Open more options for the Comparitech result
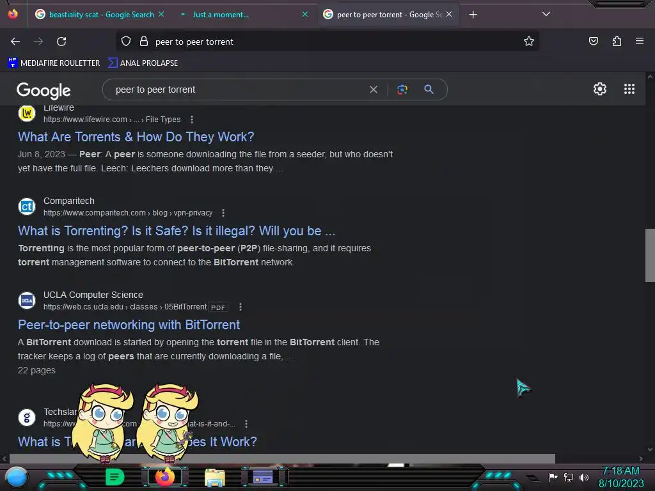The image size is (655, 491). 223,213
